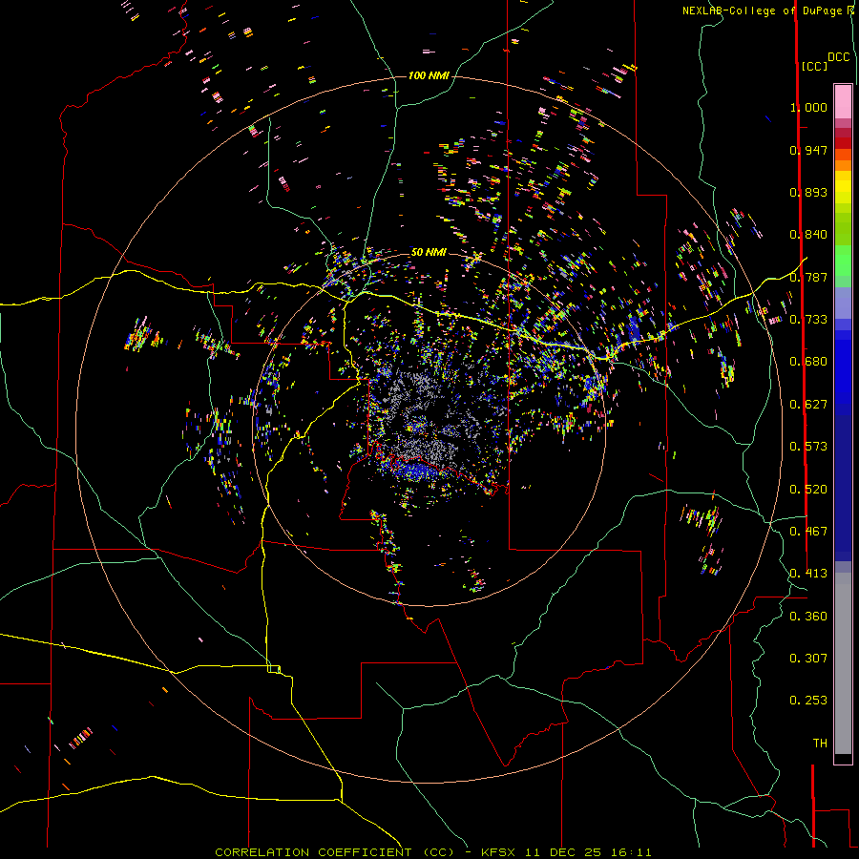Screen dimensions: 859x859
Task: Pick the yellow band near 0.893
Action: tap(843, 187)
